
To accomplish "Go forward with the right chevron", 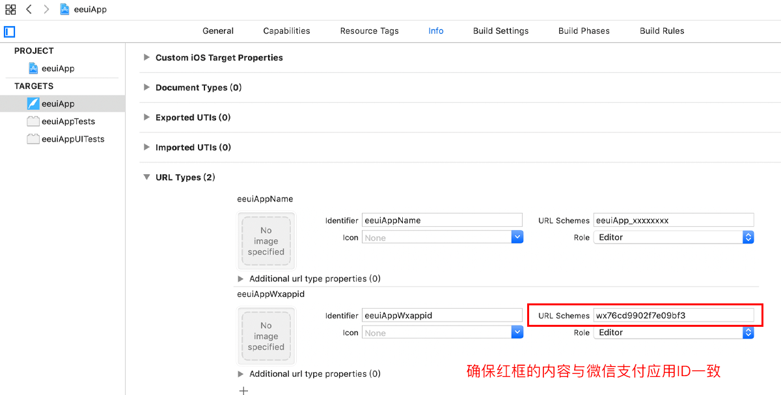I will click(x=46, y=10).
